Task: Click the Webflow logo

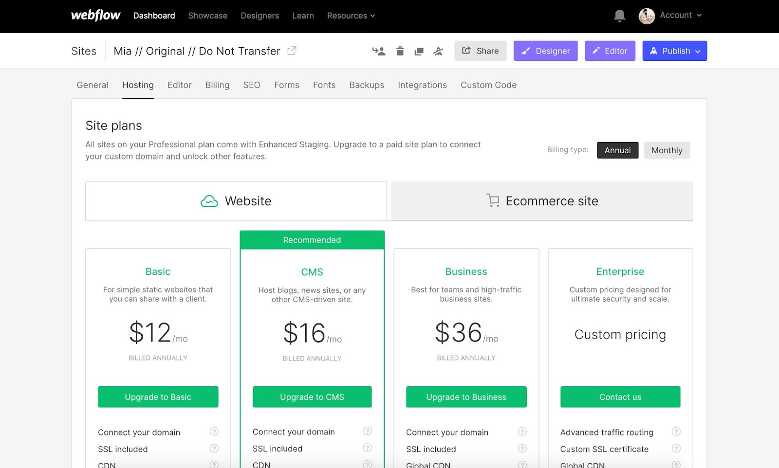Action: pos(96,16)
